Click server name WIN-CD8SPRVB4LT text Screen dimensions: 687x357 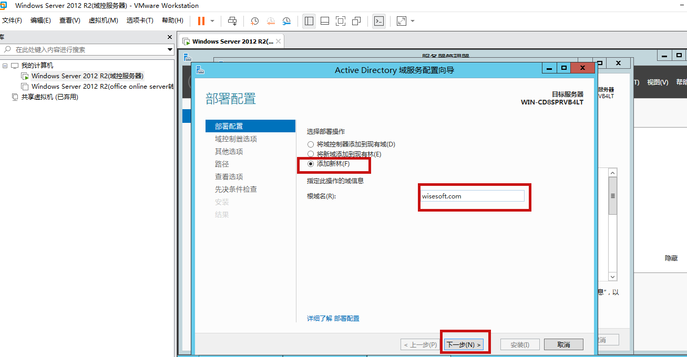(x=552, y=102)
